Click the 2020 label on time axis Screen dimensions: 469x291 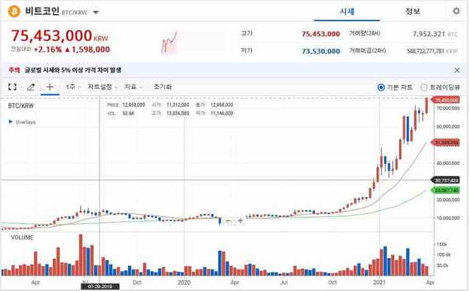[x=184, y=282]
